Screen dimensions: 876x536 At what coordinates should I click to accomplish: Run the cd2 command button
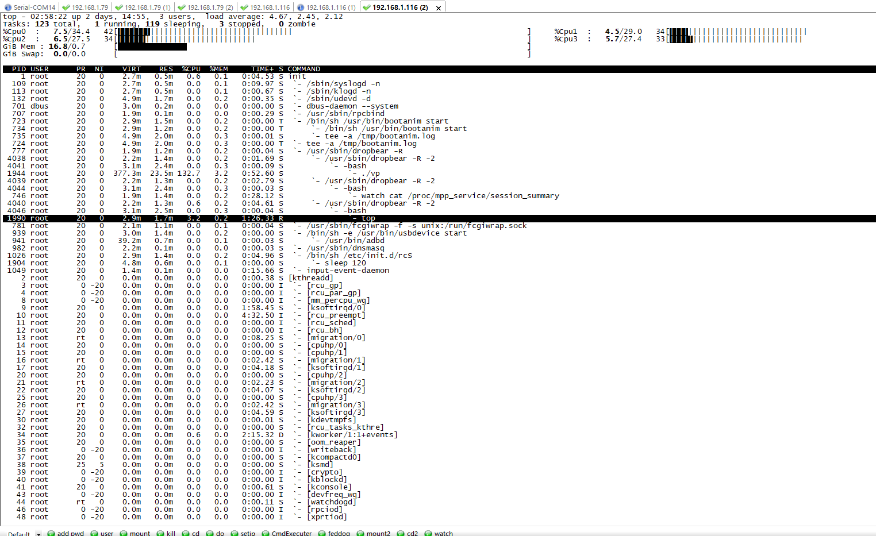point(408,533)
